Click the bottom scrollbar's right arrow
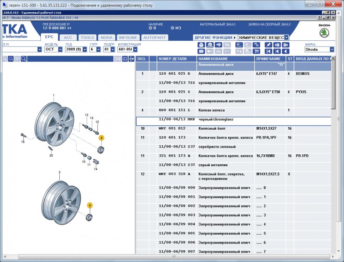This screenshot has height=262, width=344. (x=333, y=257)
